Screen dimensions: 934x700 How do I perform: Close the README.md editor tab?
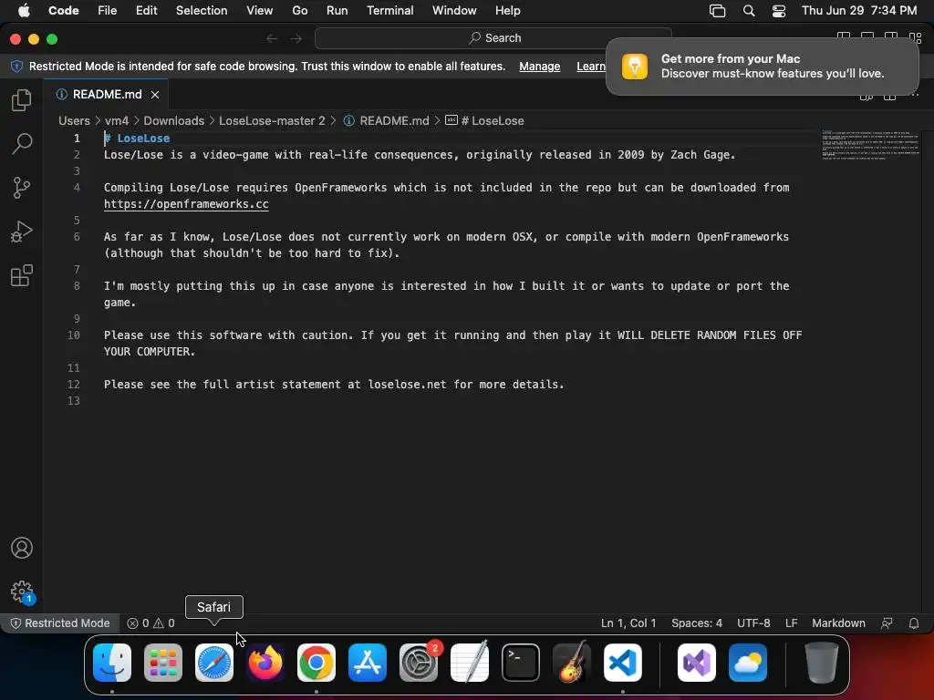click(155, 95)
